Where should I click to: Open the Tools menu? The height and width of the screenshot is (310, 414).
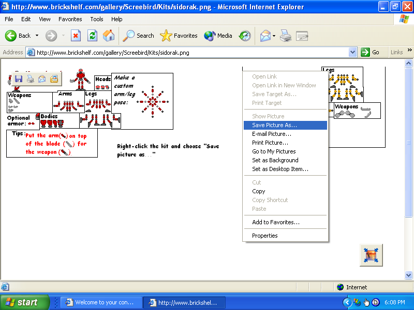coord(97,19)
